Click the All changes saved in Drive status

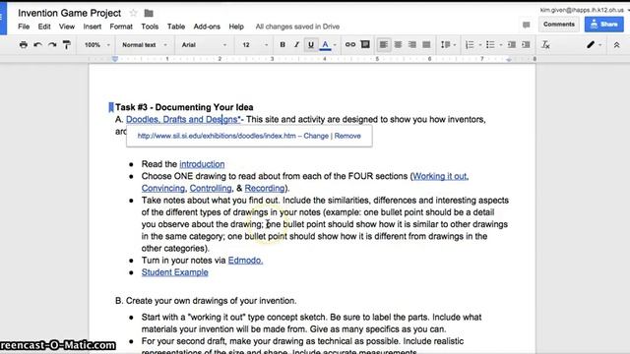[297, 27]
